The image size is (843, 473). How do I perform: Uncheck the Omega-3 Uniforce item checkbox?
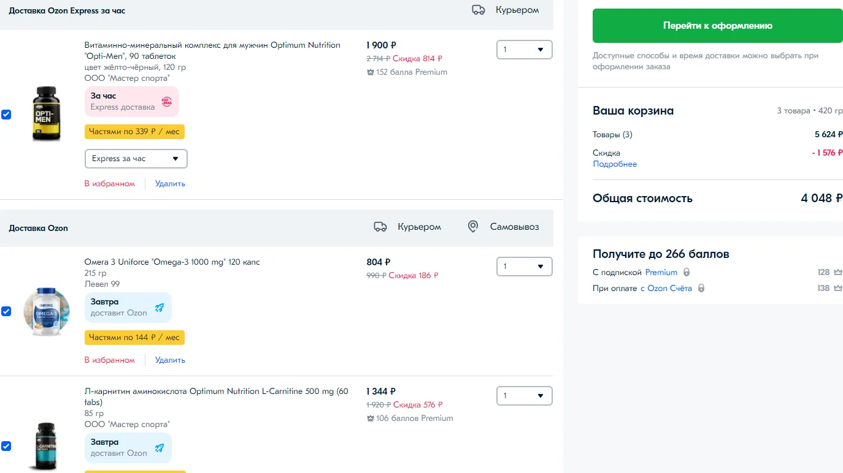(x=6, y=311)
